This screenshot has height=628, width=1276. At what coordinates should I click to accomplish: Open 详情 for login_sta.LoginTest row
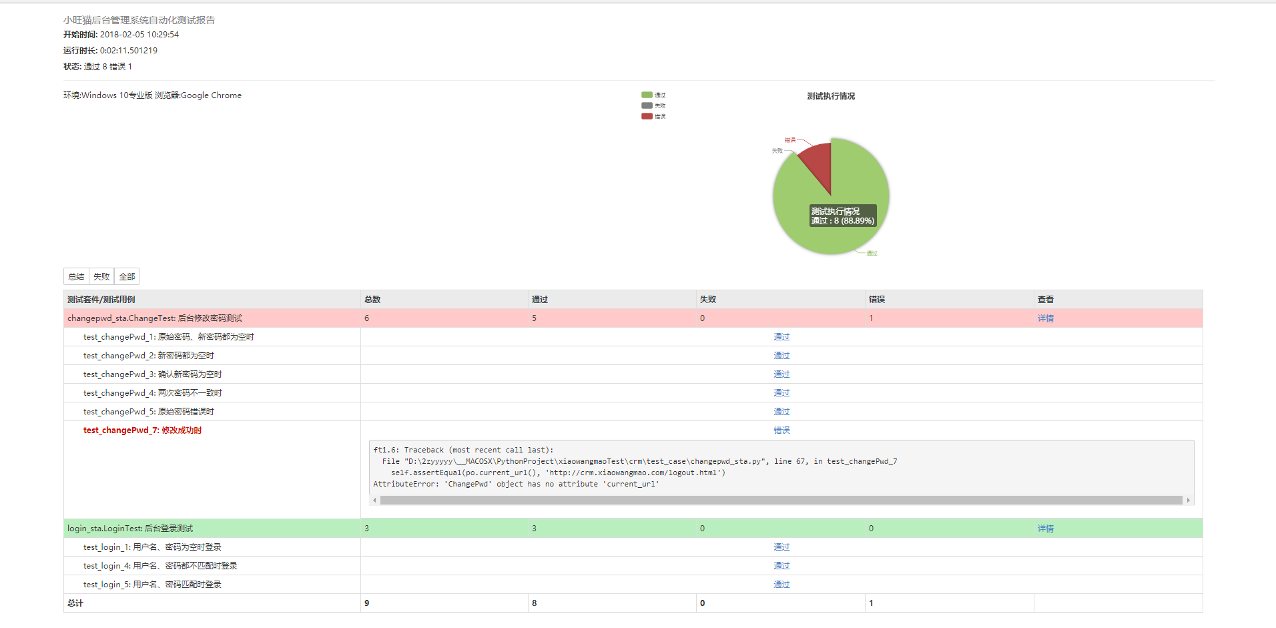click(1046, 529)
